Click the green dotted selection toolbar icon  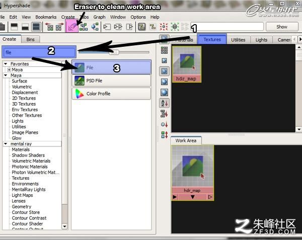175,27
